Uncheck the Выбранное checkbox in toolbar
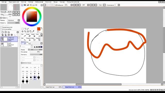The height and width of the screenshot is (93, 165). coord(56,5)
